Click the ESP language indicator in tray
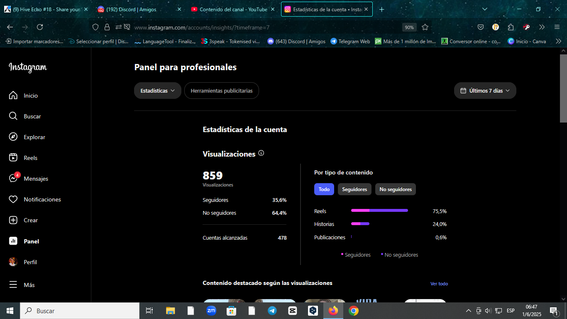The width and height of the screenshot is (567, 319). point(511,311)
